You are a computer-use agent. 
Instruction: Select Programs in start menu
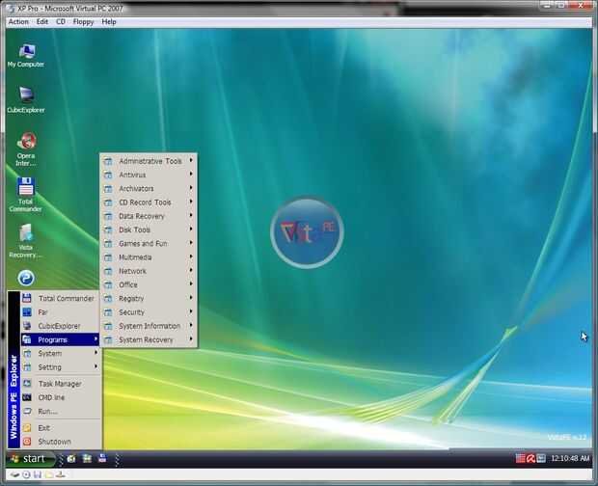(x=61, y=339)
